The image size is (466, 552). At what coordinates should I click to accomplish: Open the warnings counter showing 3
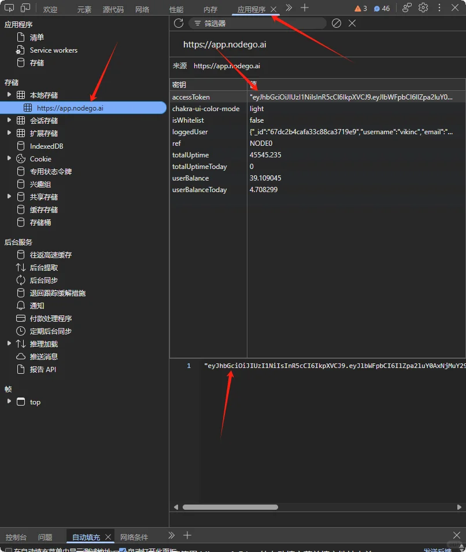tap(361, 9)
